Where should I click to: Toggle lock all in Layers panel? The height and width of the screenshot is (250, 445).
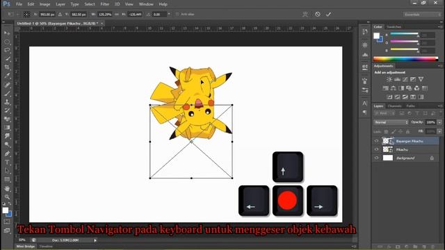click(408, 131)
